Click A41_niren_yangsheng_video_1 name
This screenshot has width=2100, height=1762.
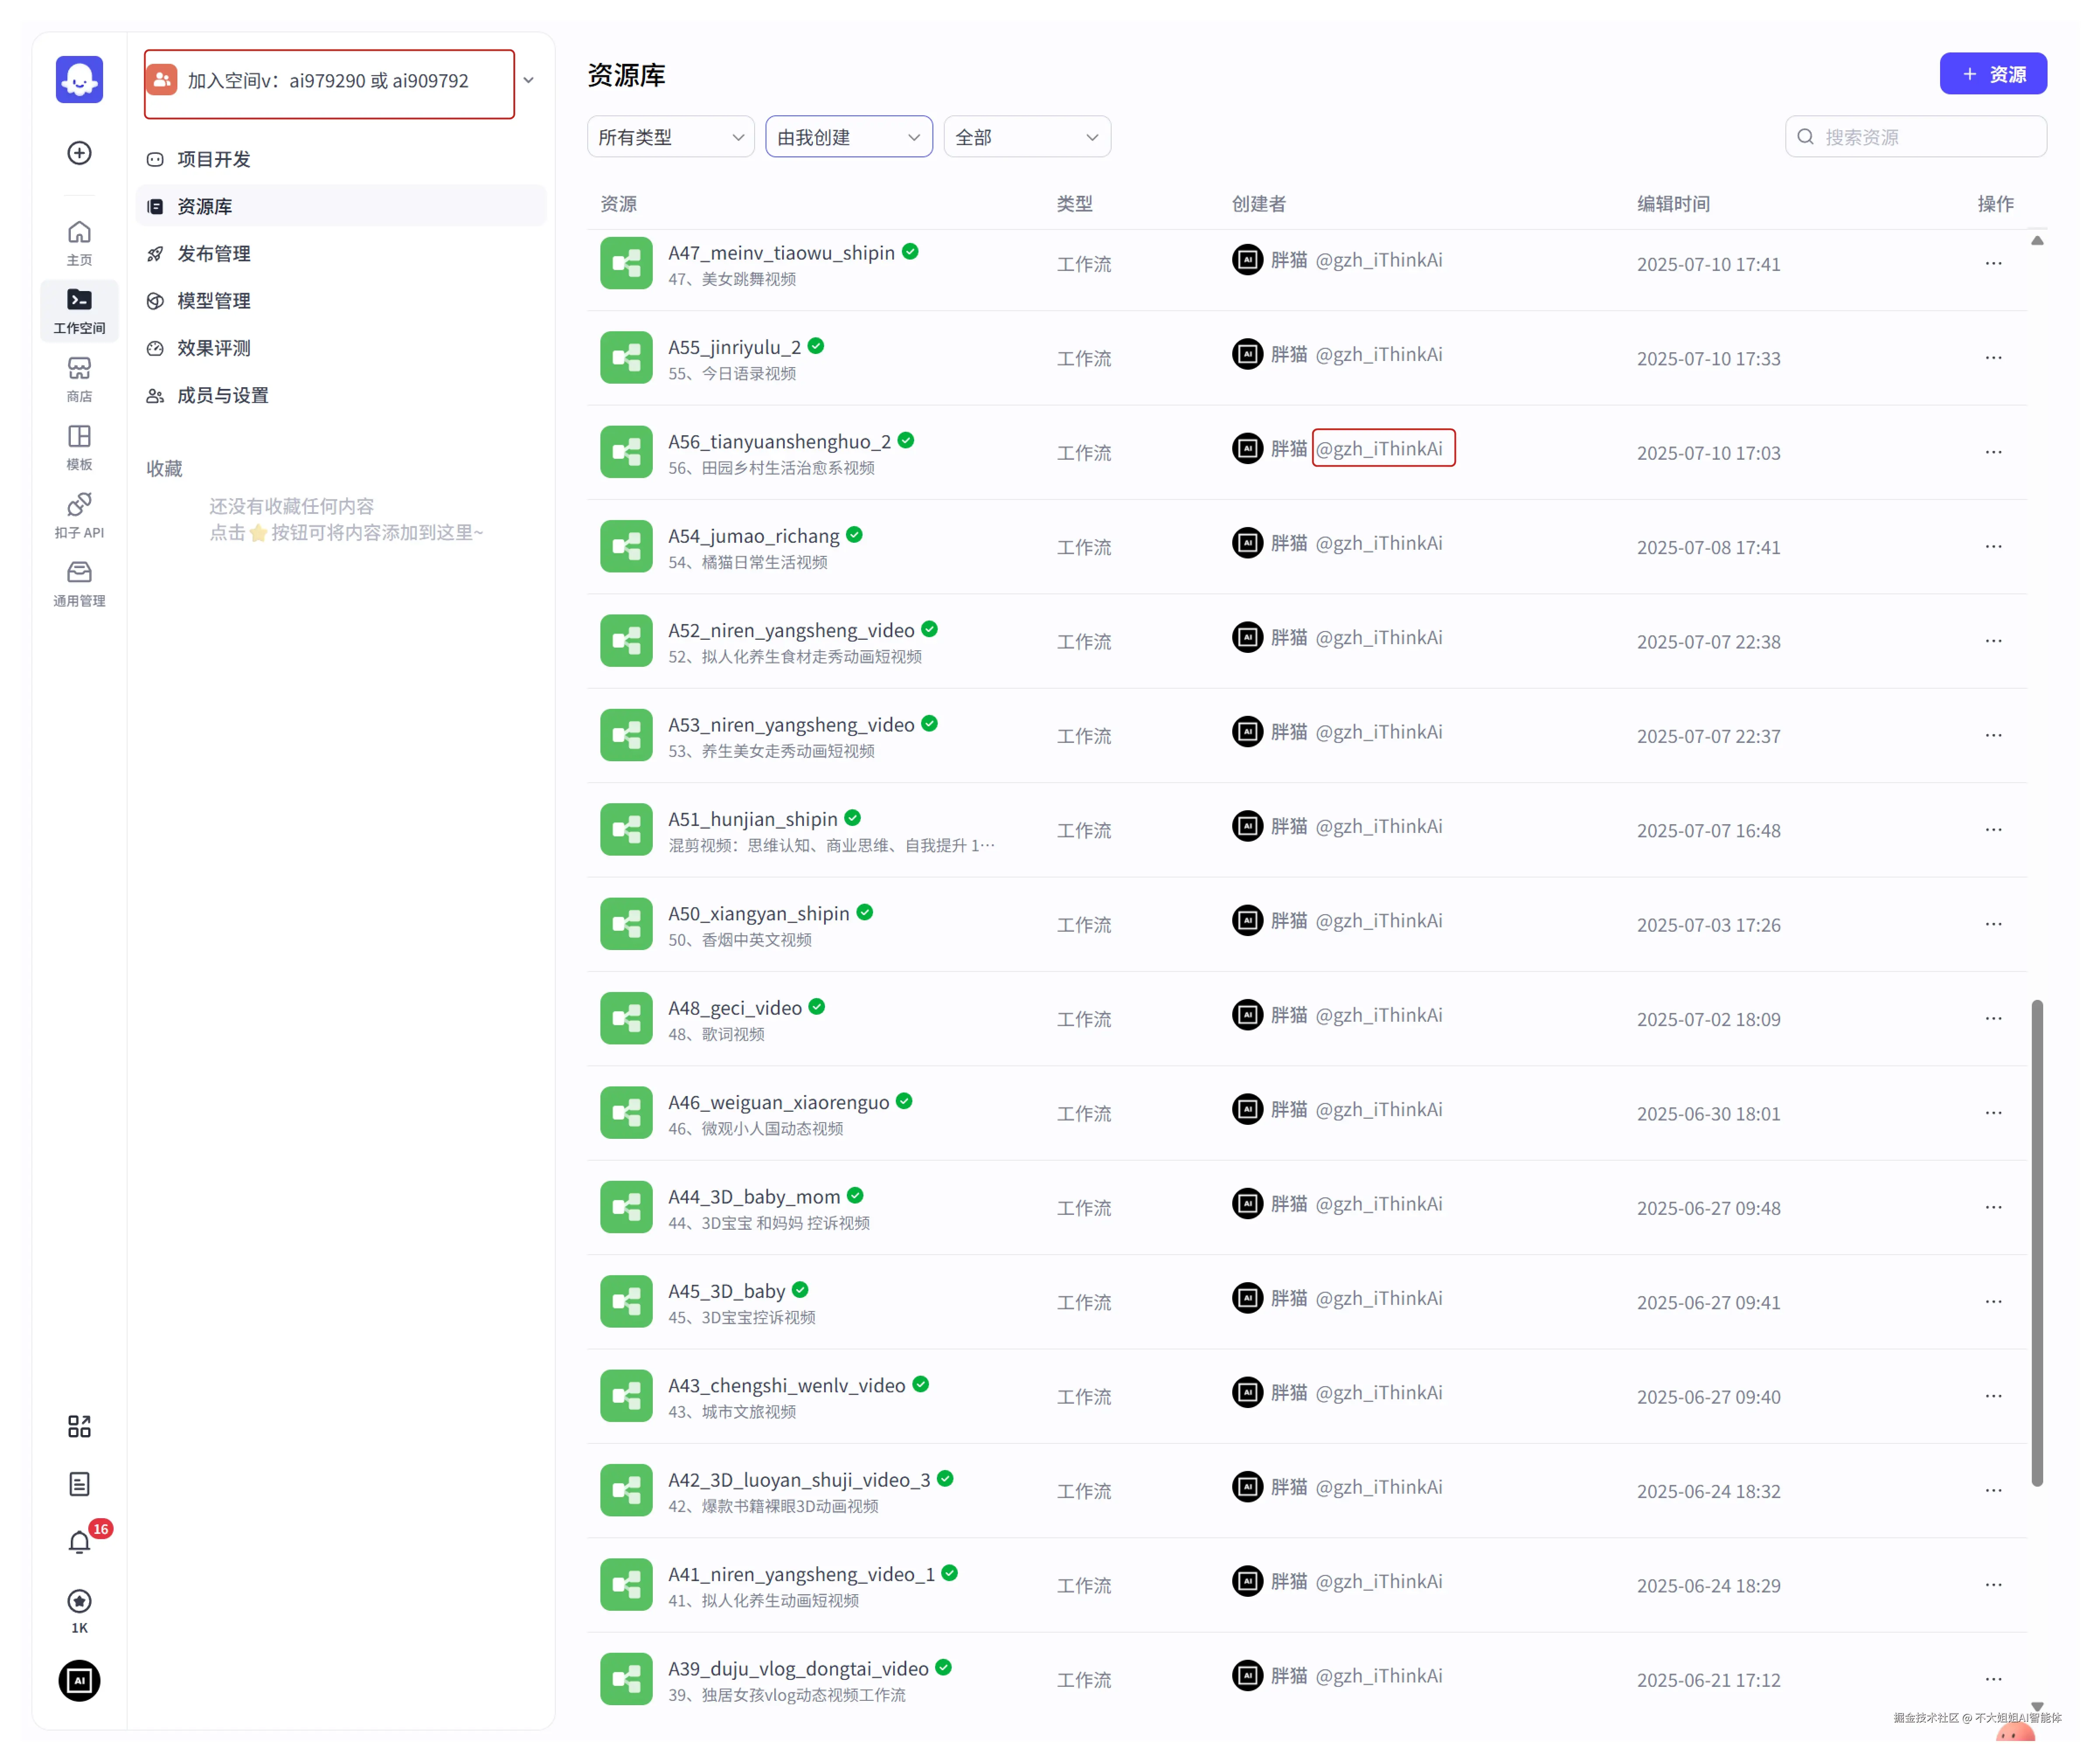801,1574
